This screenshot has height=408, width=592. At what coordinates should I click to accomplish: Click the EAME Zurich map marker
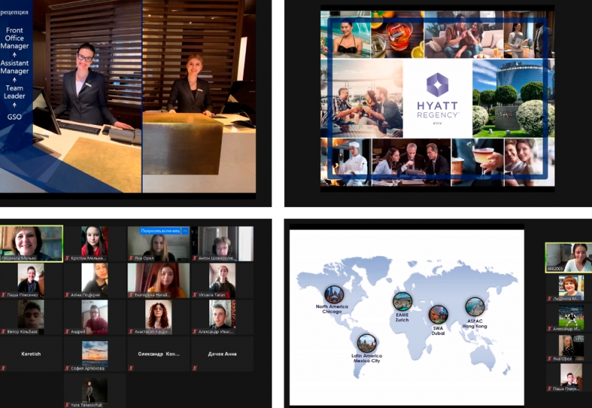(403, 302)
